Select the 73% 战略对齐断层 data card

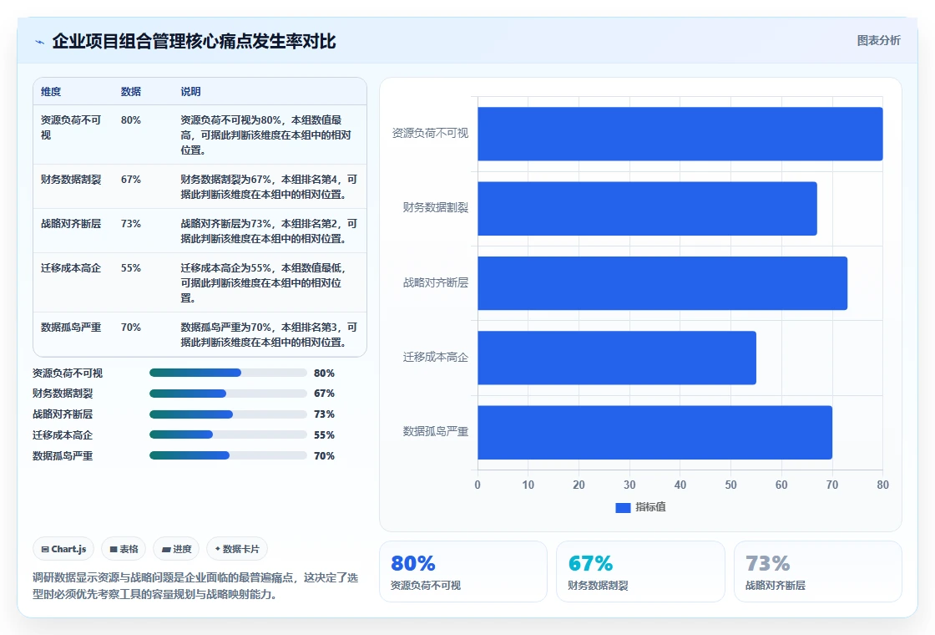[817, 571]
